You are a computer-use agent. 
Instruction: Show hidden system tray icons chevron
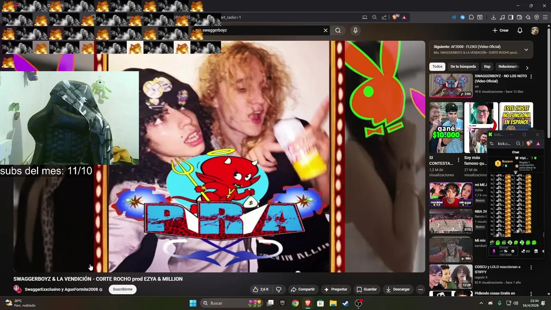point(481,303)
